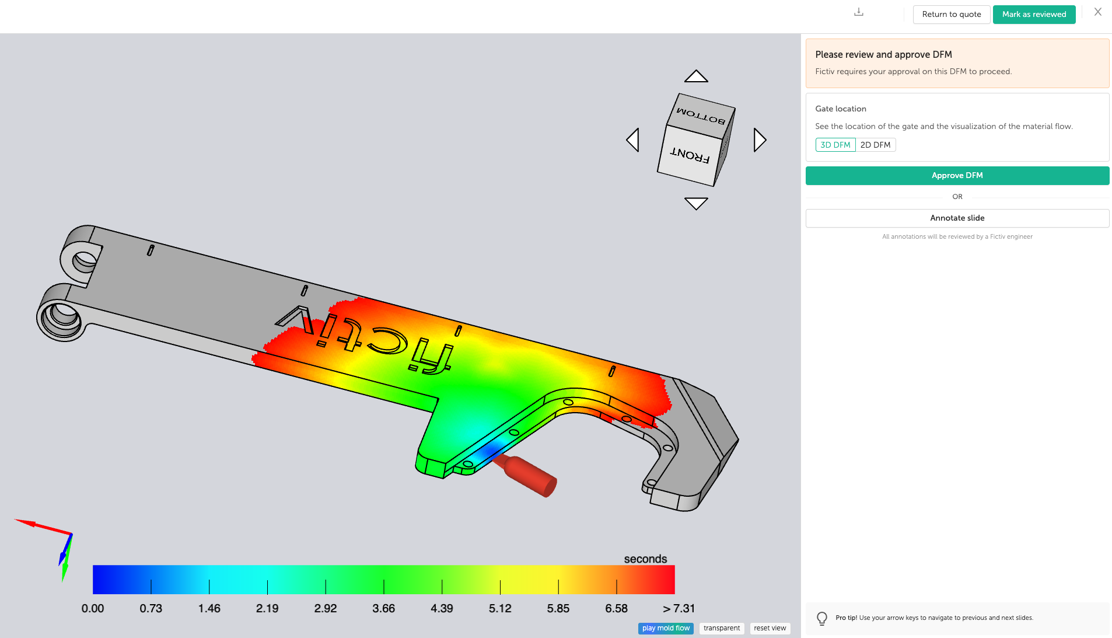Rotate view with the down arrow
Viewport: 1112px width, 638px height.
695,203
